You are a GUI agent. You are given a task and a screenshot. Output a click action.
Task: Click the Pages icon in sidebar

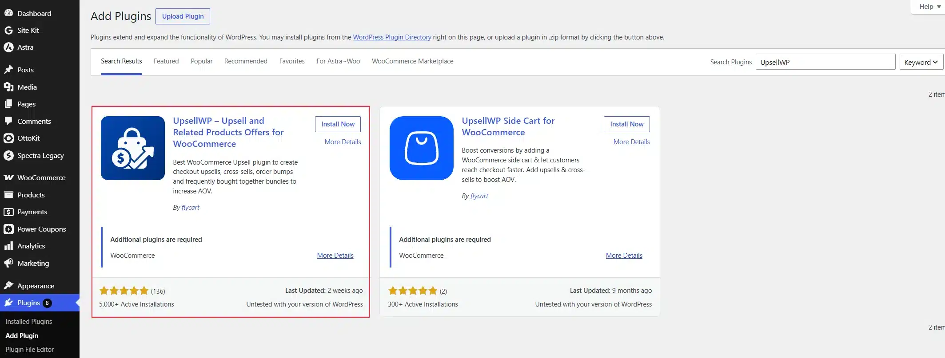tap(8, 104)
